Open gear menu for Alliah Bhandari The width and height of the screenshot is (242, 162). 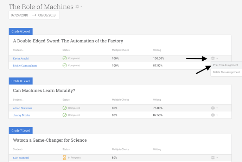[x=213, y=108]
